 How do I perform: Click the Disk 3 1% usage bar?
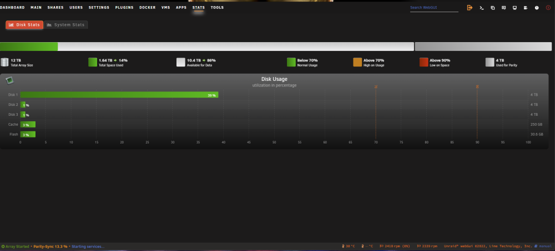point(23,115)
